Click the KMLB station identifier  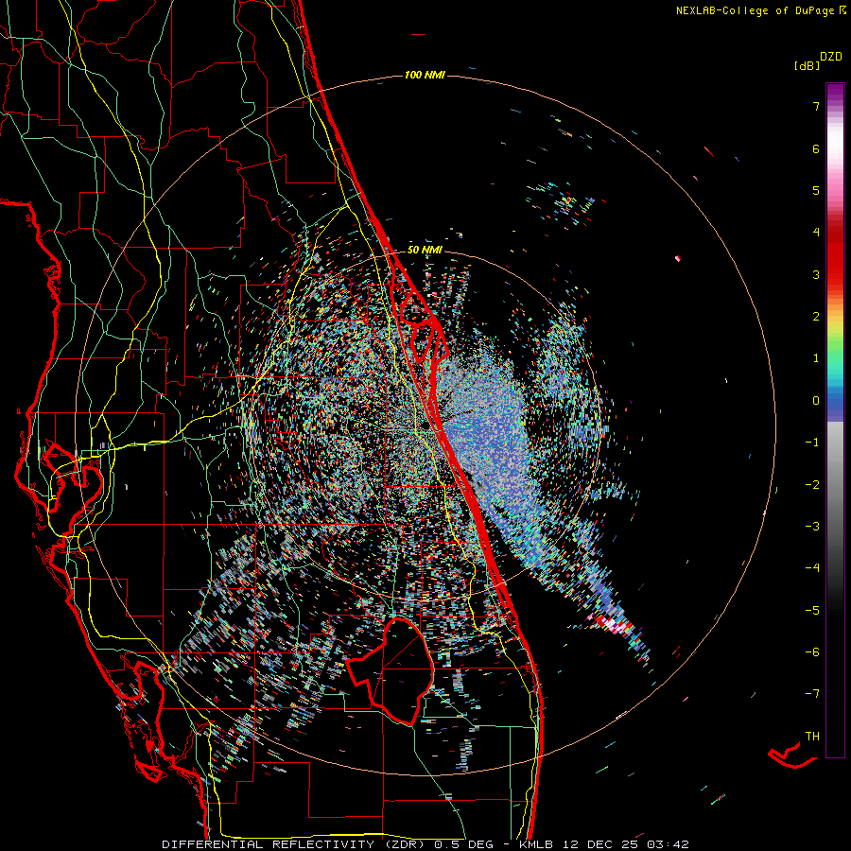coord(537,844)
